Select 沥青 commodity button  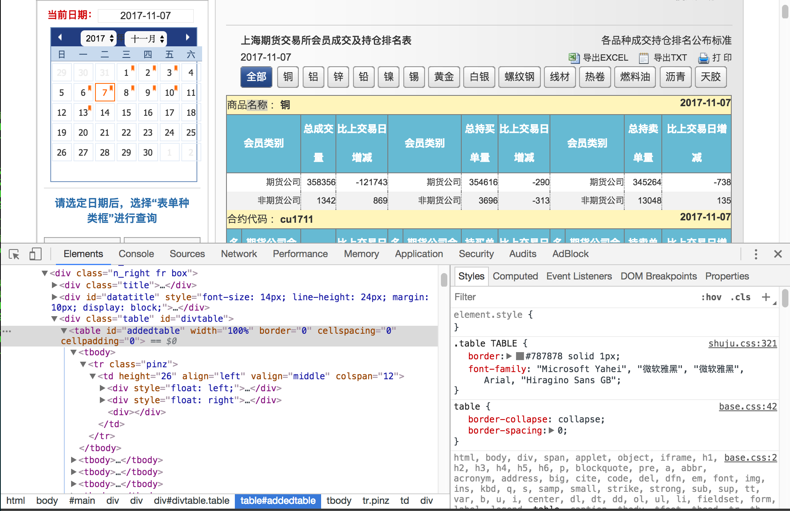(x=675, y=77)
